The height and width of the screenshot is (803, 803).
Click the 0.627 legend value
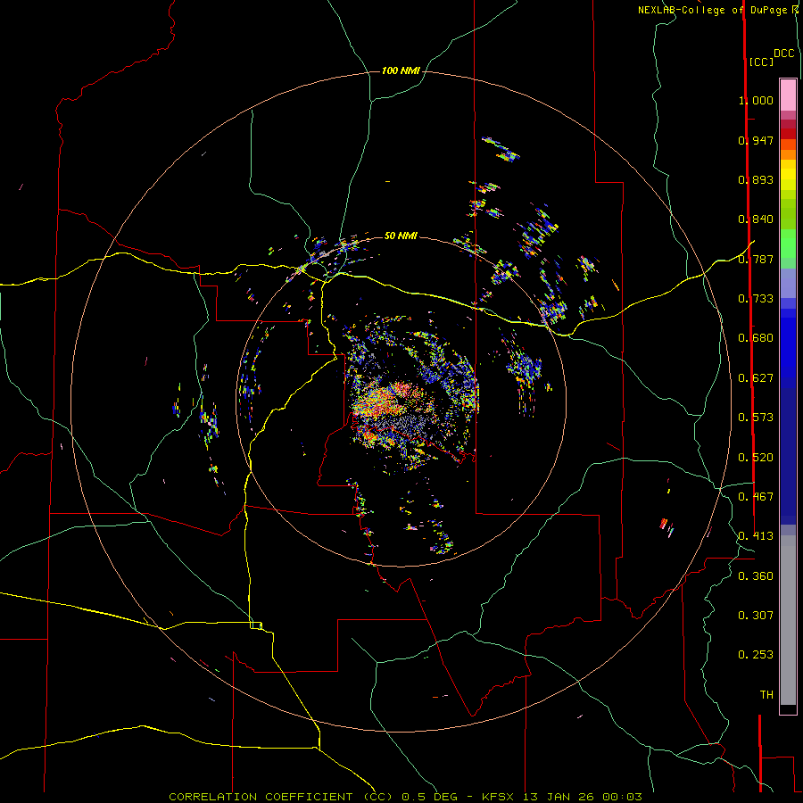point(756,378)
